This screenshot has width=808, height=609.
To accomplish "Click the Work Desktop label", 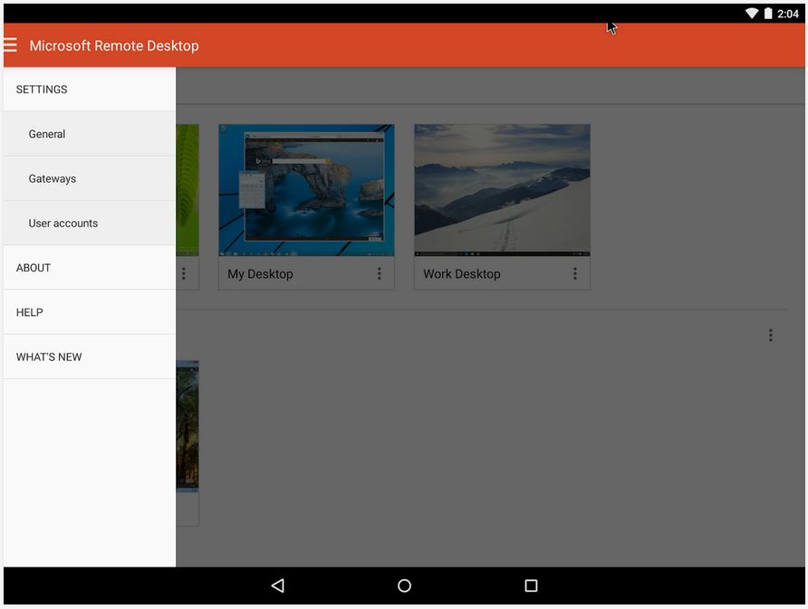I will (x=462, y=274).
